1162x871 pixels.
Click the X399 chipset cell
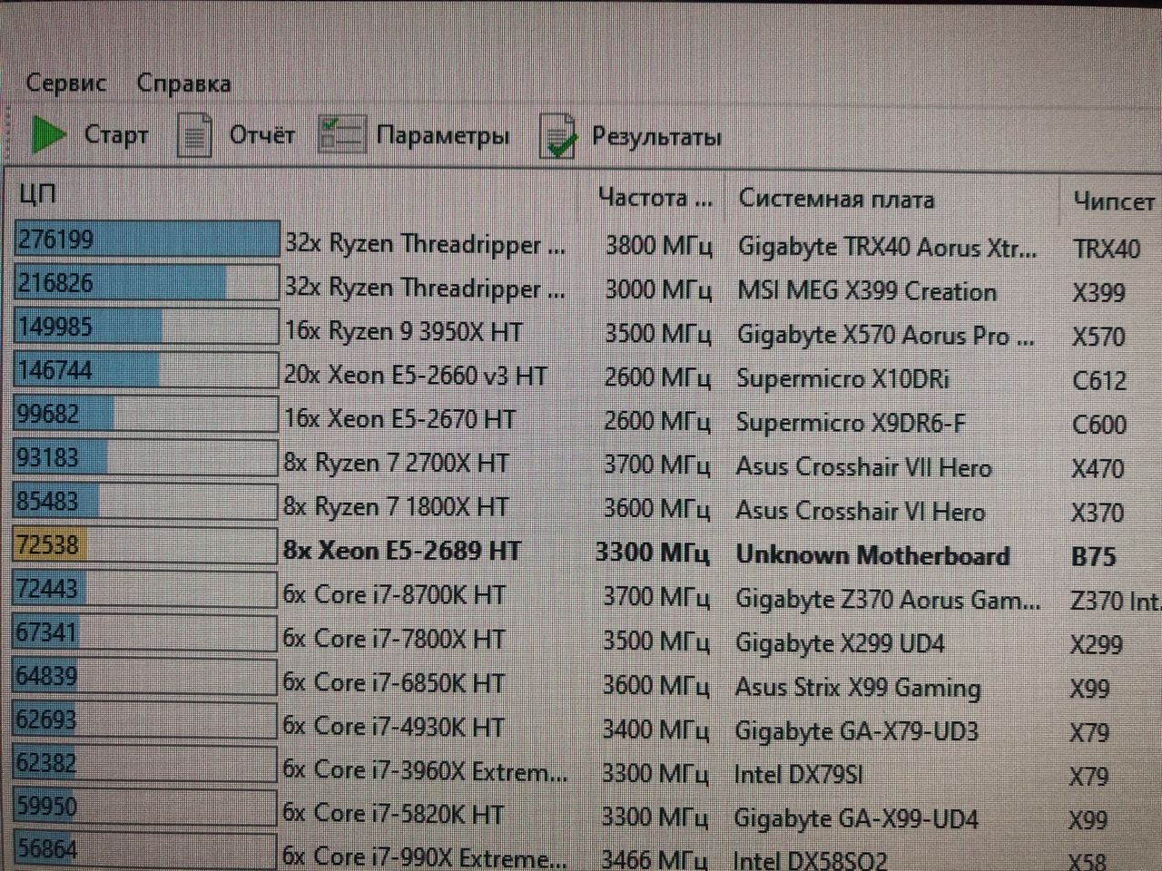click(x=1098, y=292)
